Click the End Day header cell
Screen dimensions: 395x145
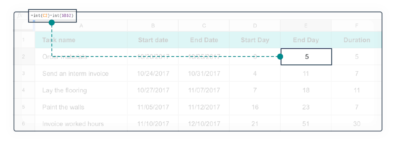tap(306, 40)
